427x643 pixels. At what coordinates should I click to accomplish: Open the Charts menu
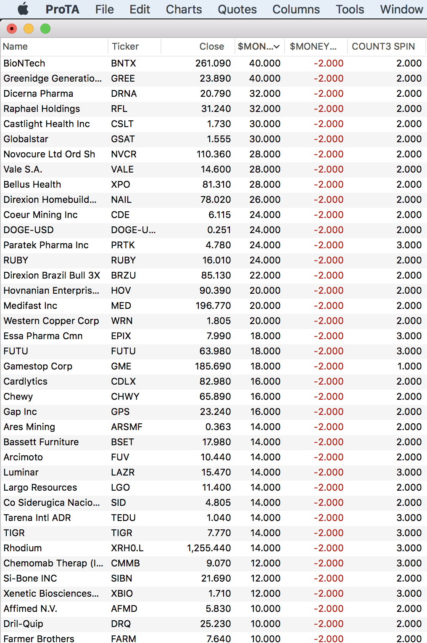click(x=184, y=9)
